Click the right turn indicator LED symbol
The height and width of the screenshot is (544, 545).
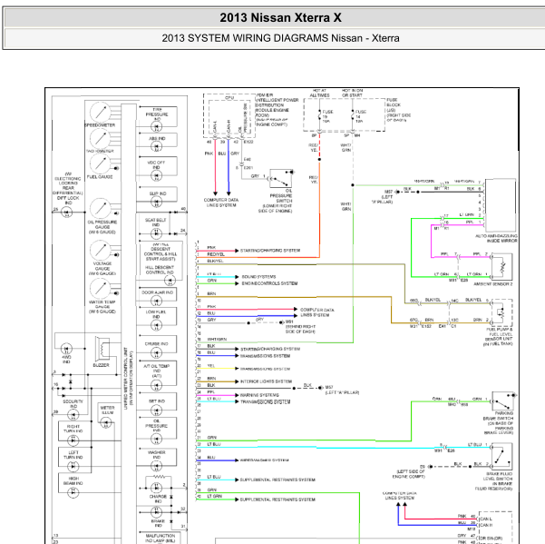pyautogui.click(x=73, y=440)
